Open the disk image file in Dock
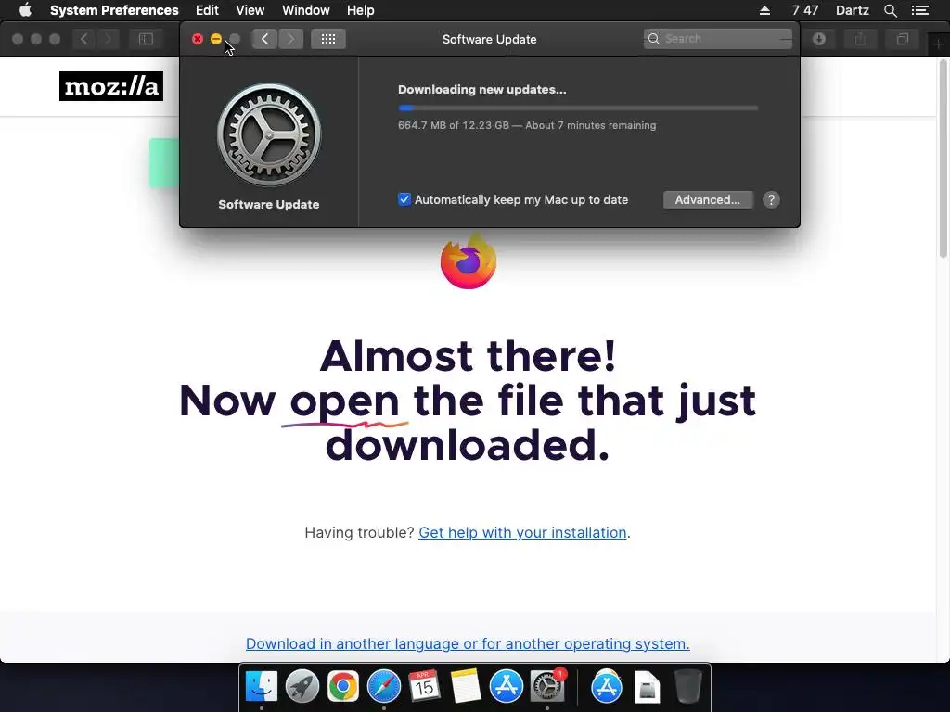The width and height of the screenshot is (950, 712). [x=647, y=687]
